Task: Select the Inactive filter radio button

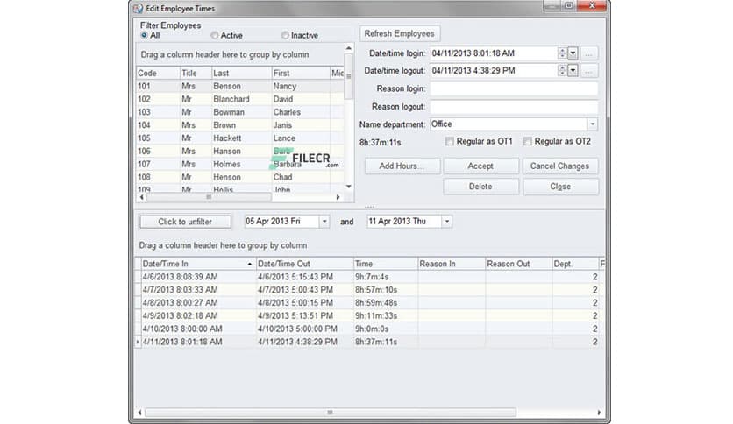Action: (285, 35)
